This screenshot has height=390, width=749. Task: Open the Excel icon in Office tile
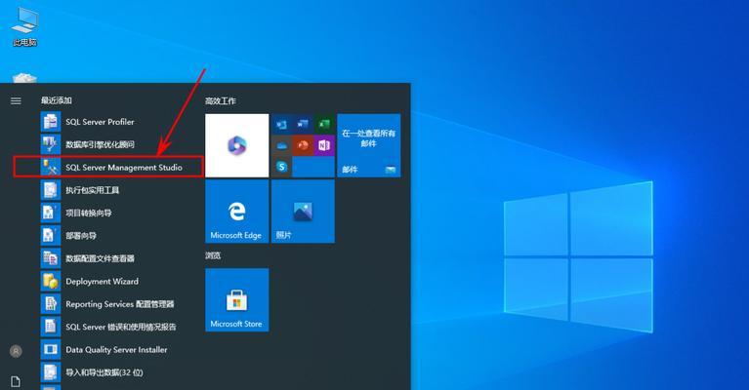point(324,125)
